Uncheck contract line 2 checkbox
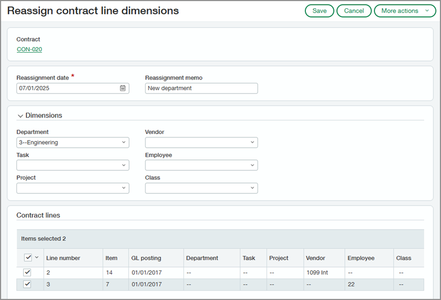Image resolution: width=441 pixels, height=300 pixels. [x=28, y=273]
